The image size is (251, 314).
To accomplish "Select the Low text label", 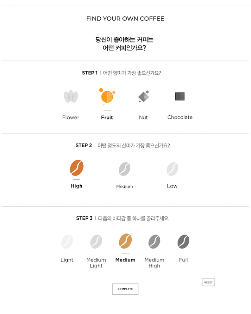I will (172, 186).
